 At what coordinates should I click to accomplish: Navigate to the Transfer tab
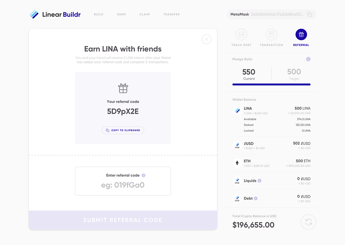(x=171, y=15)
